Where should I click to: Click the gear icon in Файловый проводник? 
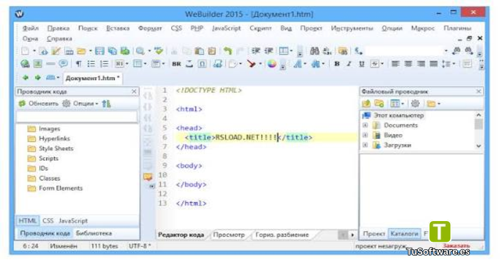pos(415,103)
